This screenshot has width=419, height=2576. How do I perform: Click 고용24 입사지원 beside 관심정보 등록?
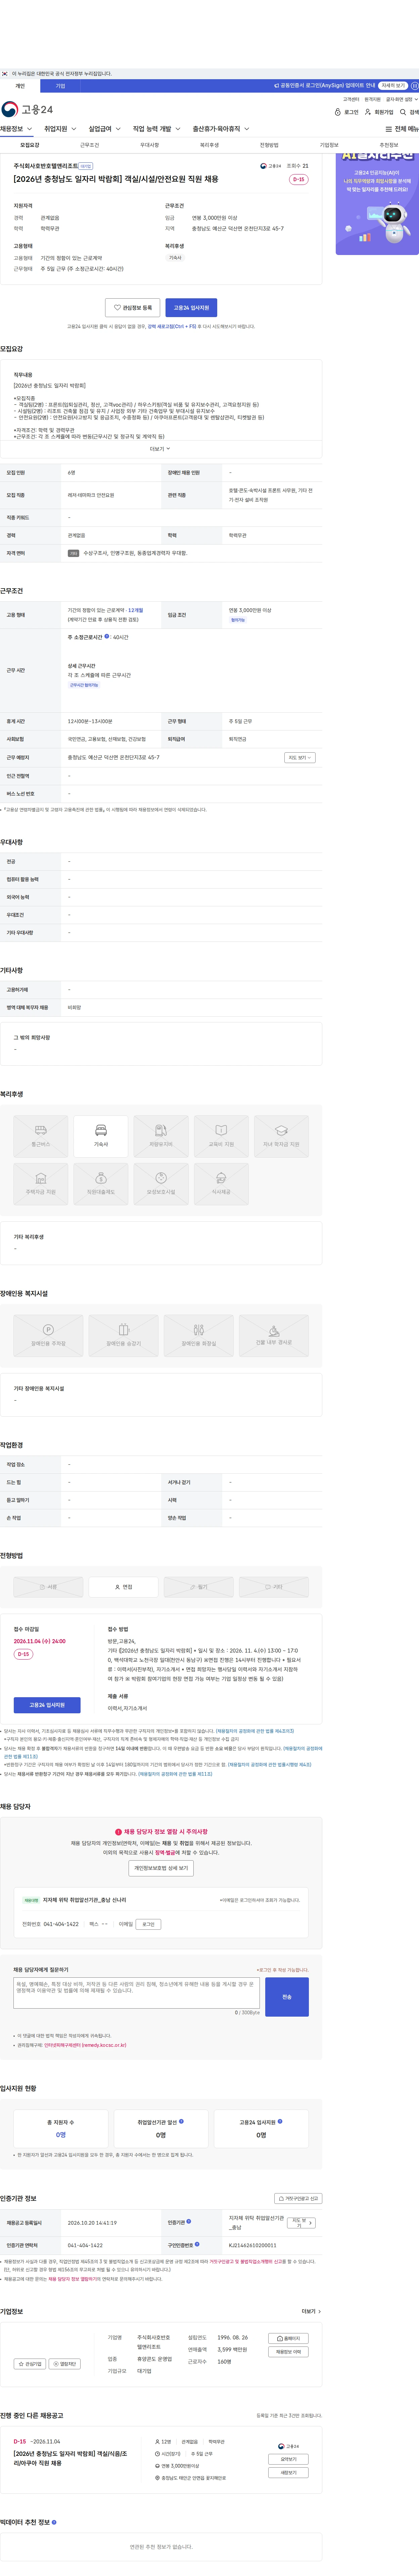[x=191, y=308]
